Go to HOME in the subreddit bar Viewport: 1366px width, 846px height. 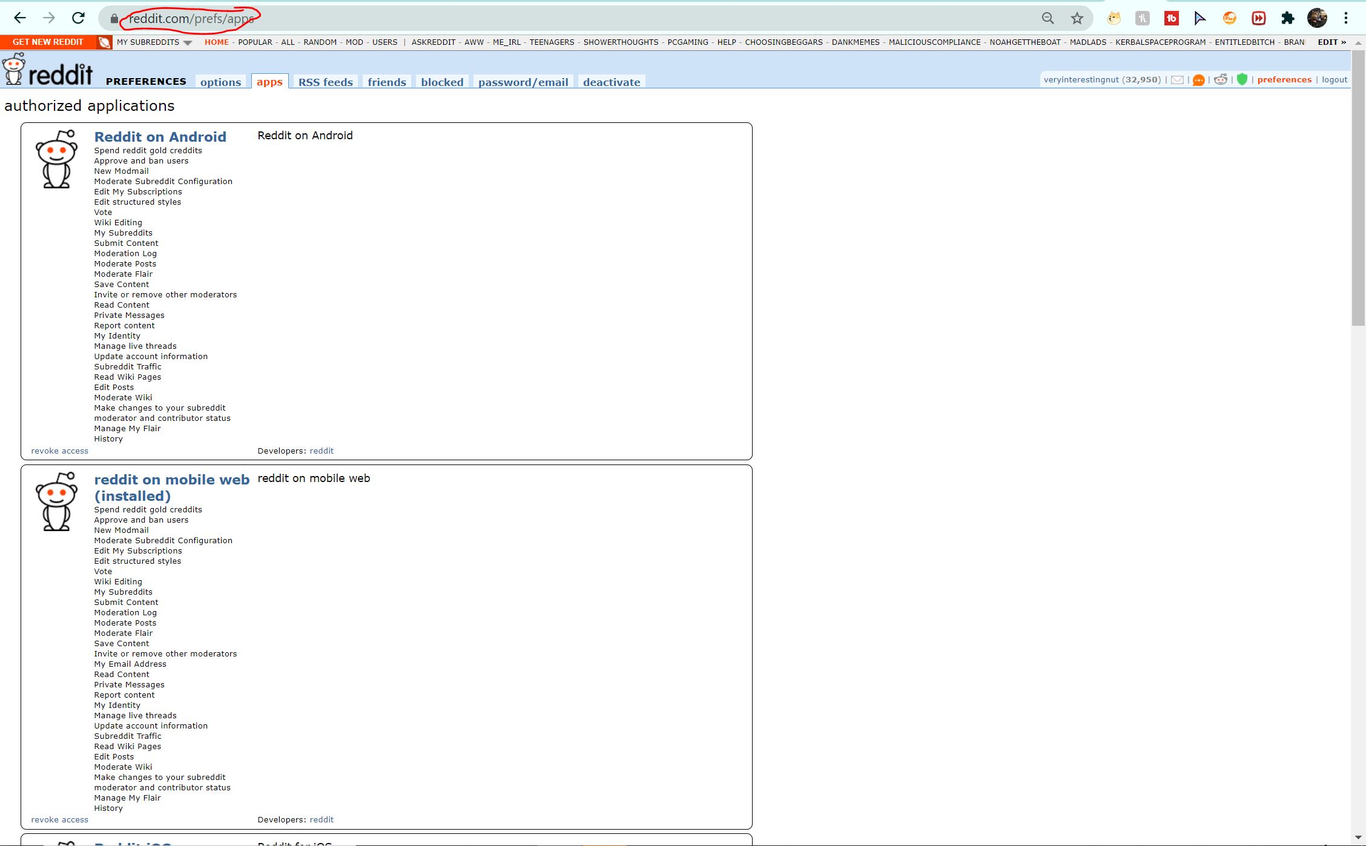point(217,42)
